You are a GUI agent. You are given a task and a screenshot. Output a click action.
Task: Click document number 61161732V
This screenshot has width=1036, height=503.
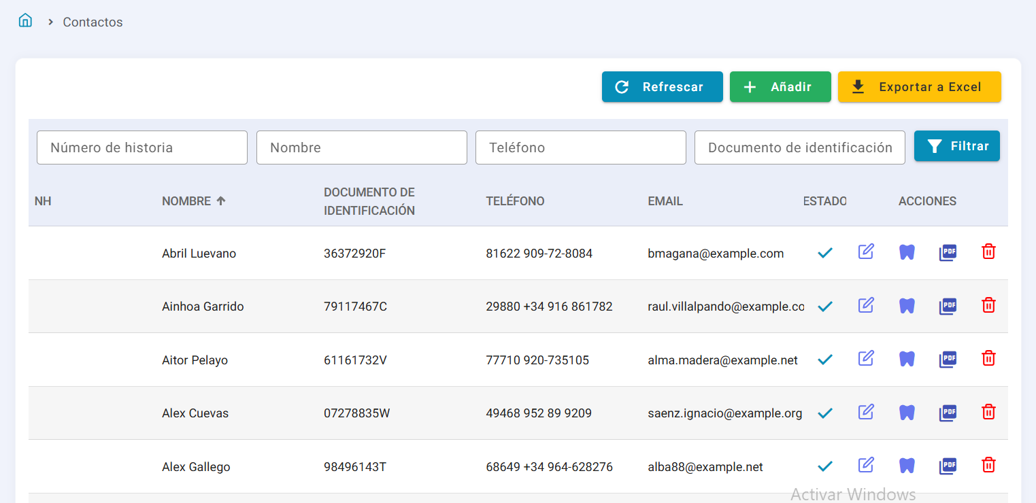(355, 360)
